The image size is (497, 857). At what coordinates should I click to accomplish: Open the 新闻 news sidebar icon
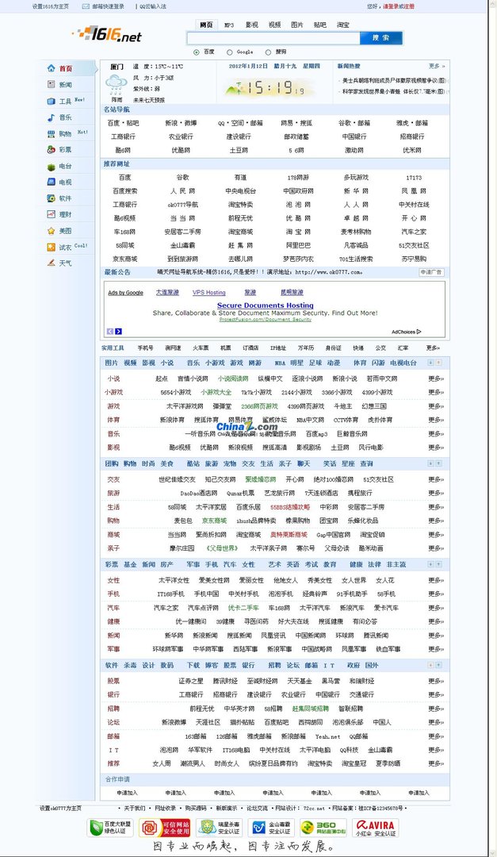[x=51, y=85]
